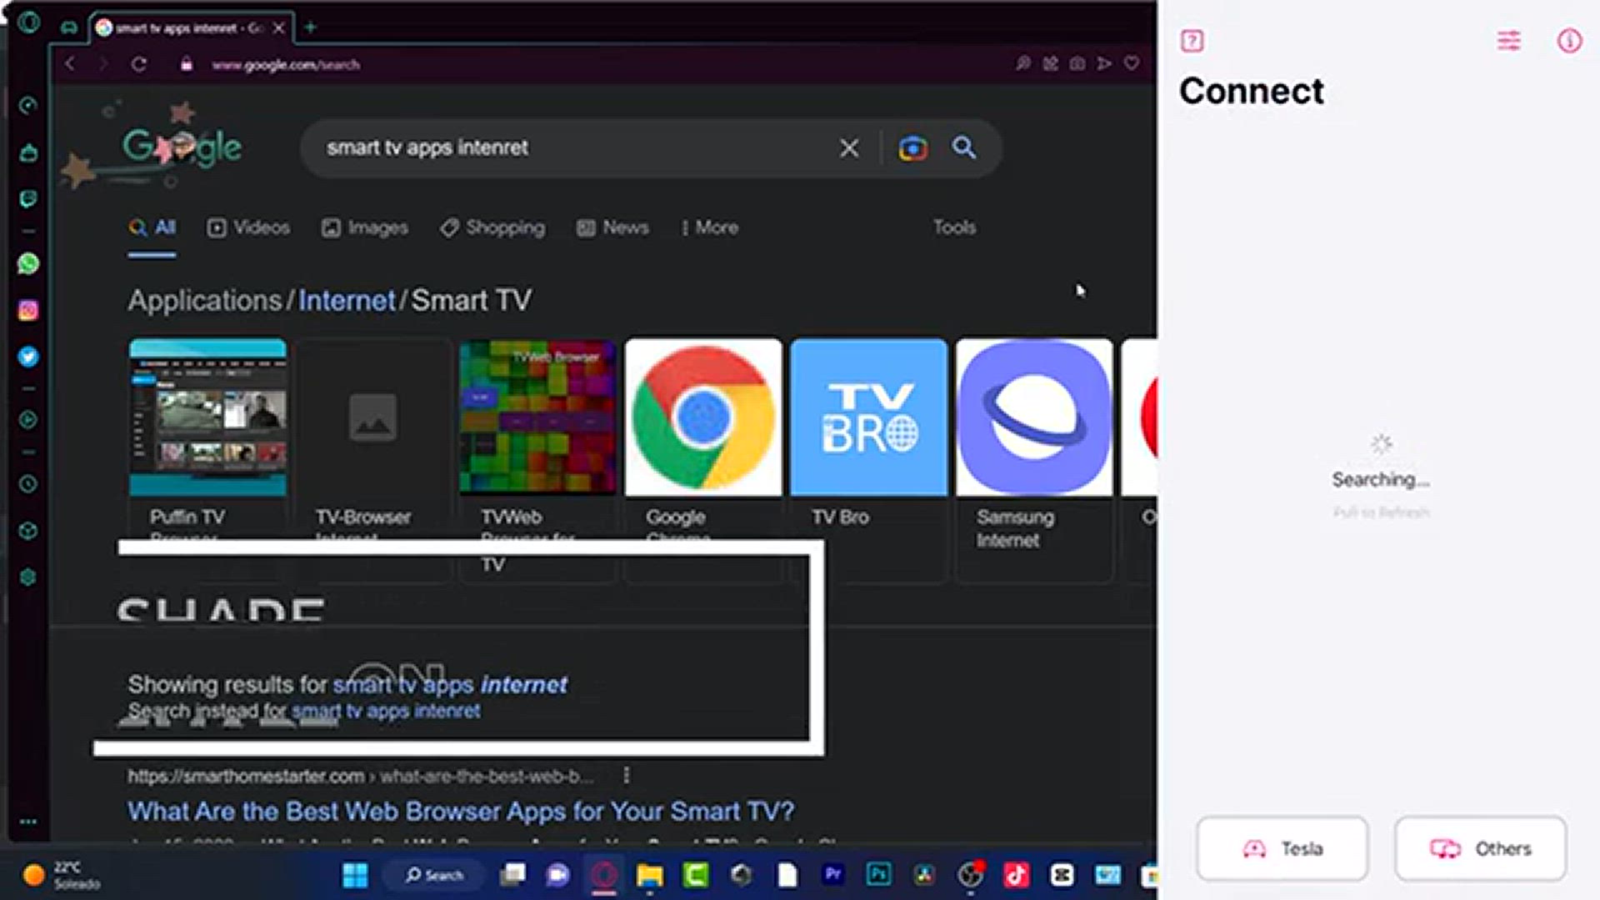1600x900 pixels.
Task: Open the info icon in Connect panel
Action: click(x=1569, y=41)
